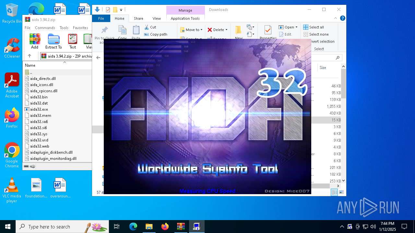
Task: Select aida_icons.dll in the archive list
Action: (41, 85)
